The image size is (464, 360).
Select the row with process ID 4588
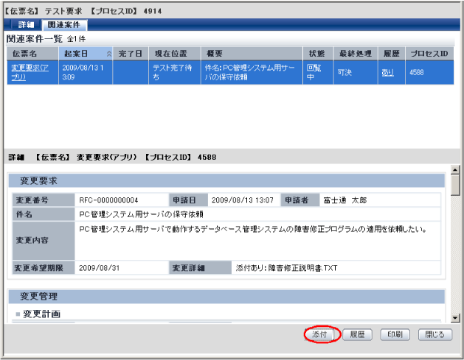(x=230, y=72)
